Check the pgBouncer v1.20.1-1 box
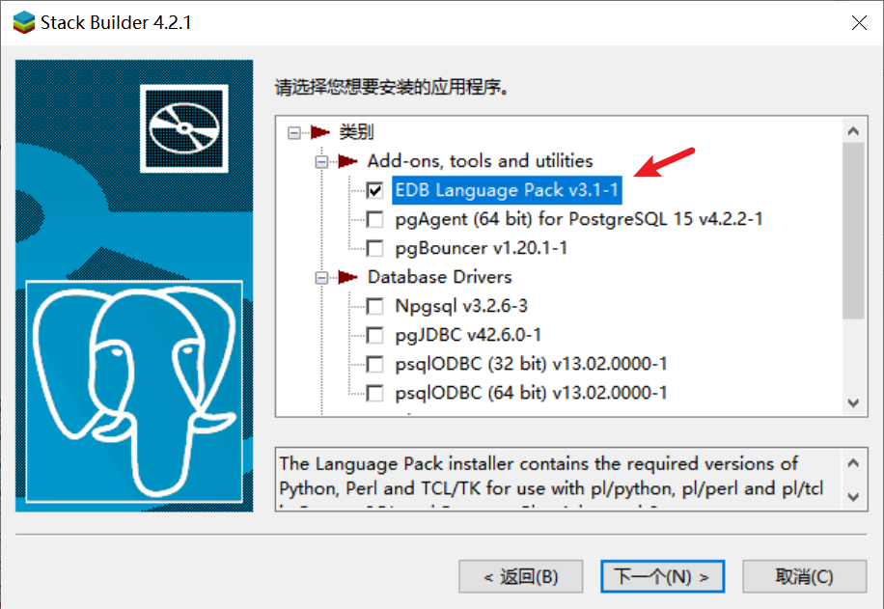884x609 pixels. [x=375, y=248]
